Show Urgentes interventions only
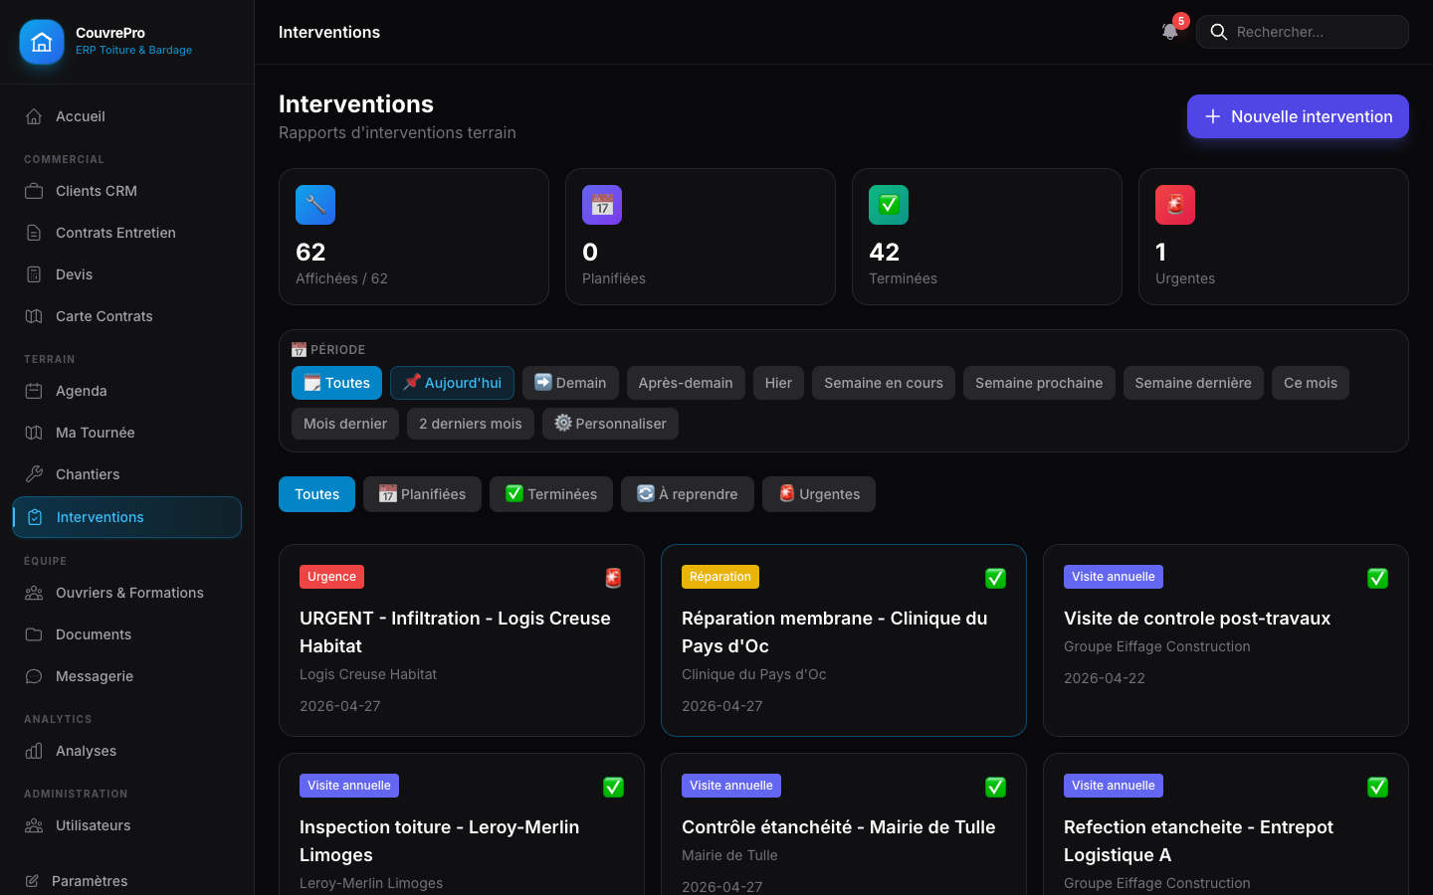Viewport: 1433px width, 895px height. 819,494
